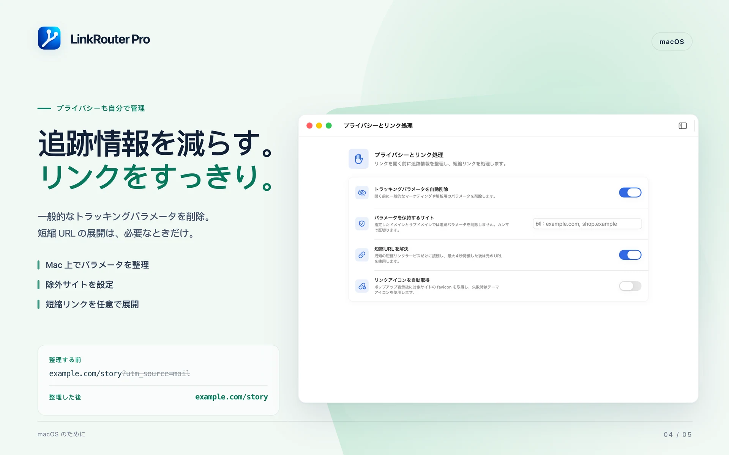Screen dimensions: 729x455
Task: Click the link icon beside 短縮 URL を解決
Action: coord(362,255)
